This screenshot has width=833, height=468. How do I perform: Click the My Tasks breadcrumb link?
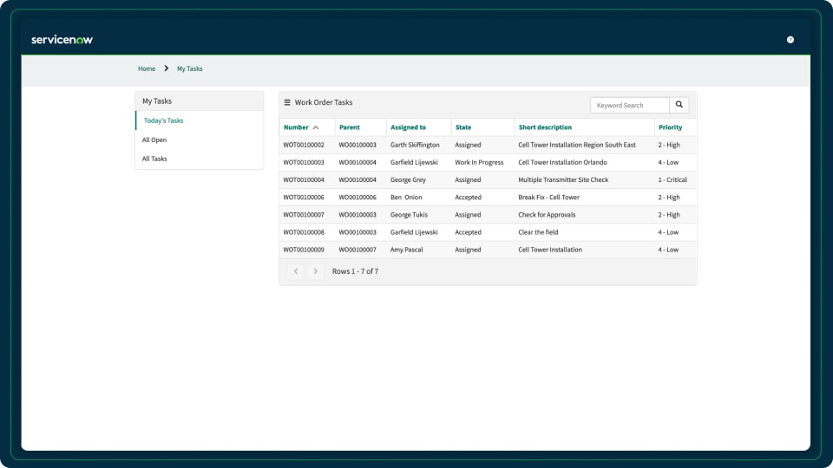[189, 68]
